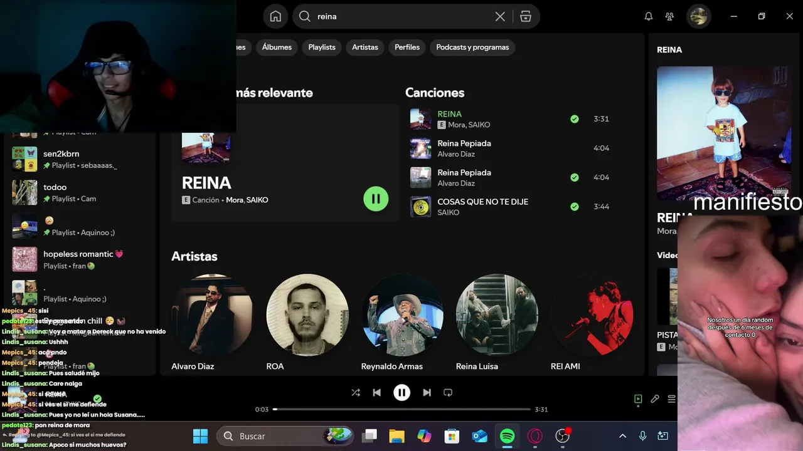This screenshot has height=451, width=803.
Task: Skip to the next track
Action: pos(427,393)
